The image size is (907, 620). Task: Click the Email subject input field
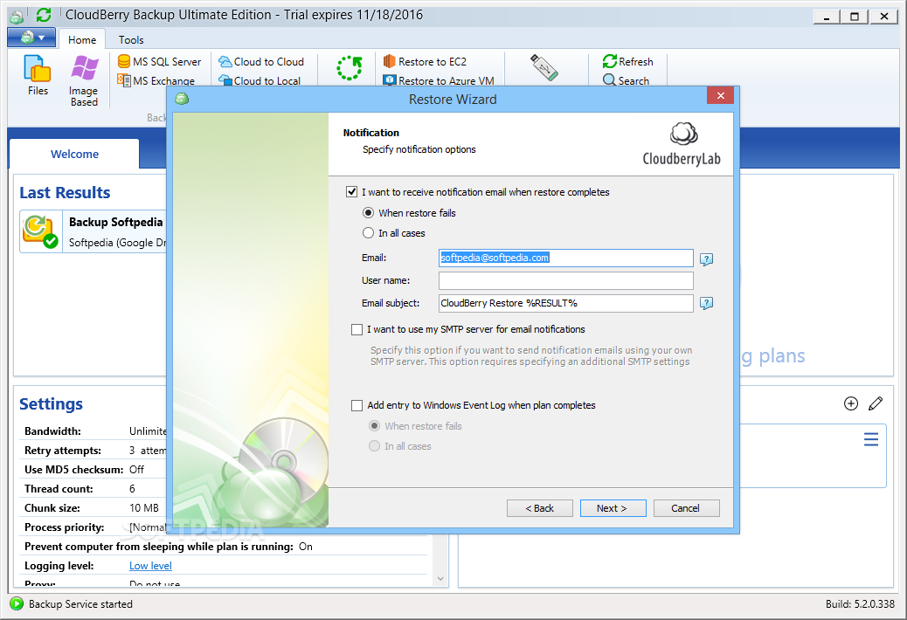click(x=565, y=303)
